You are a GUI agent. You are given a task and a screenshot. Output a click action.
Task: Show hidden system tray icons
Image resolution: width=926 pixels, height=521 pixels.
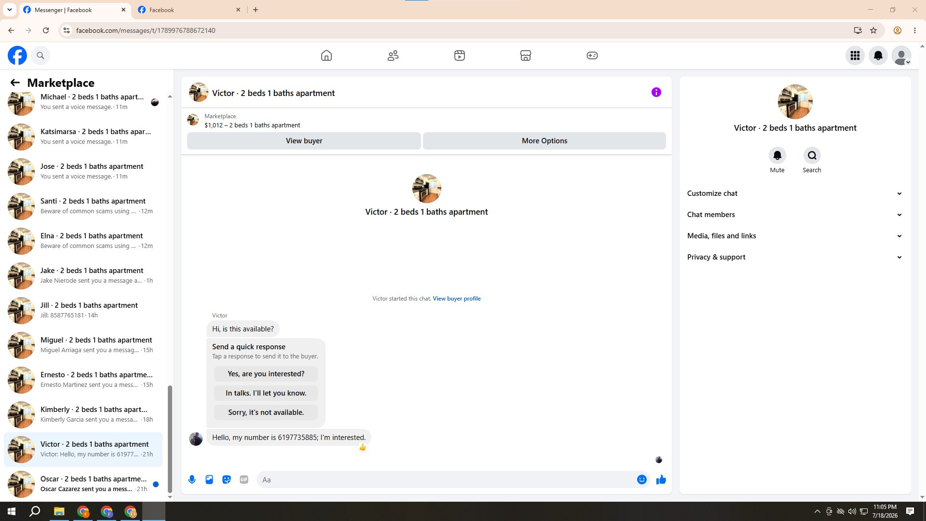click(x=817, y=511)
